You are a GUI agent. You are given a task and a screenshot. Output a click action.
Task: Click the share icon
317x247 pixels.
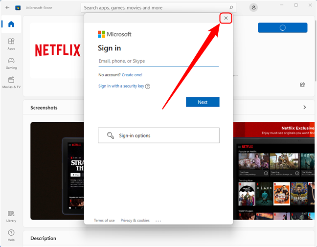point(302,85)
